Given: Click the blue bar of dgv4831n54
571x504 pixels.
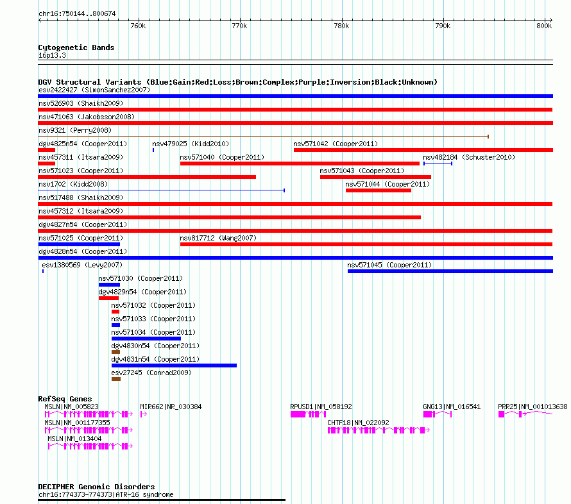Looking at the screenshot, I should 174,365.
